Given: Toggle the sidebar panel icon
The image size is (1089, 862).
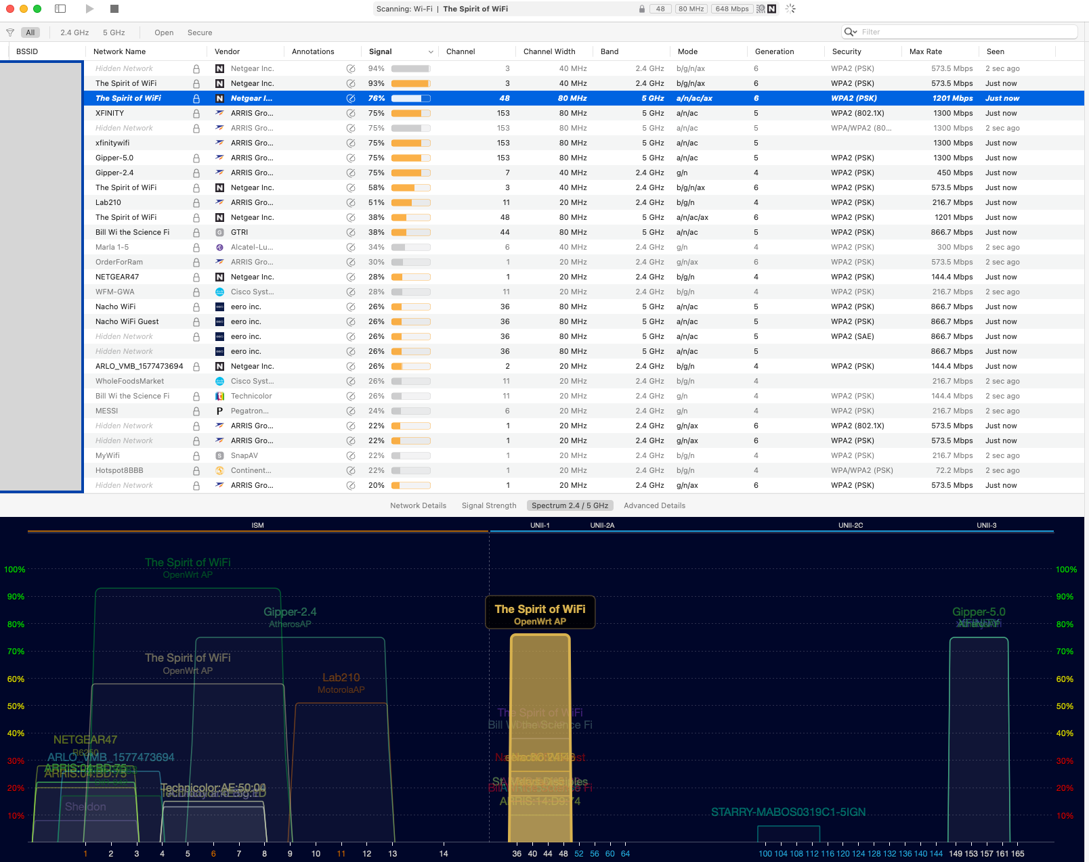Looking at the screenshot, I should click(x=60, y=9).
